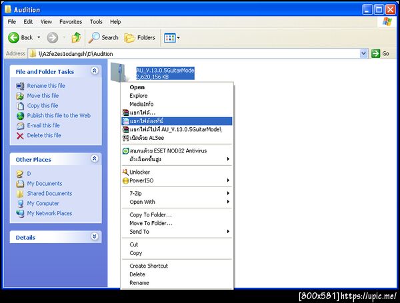Expand the Open With submenu
This screenshot has width=400, height=303.
[177, 202]
